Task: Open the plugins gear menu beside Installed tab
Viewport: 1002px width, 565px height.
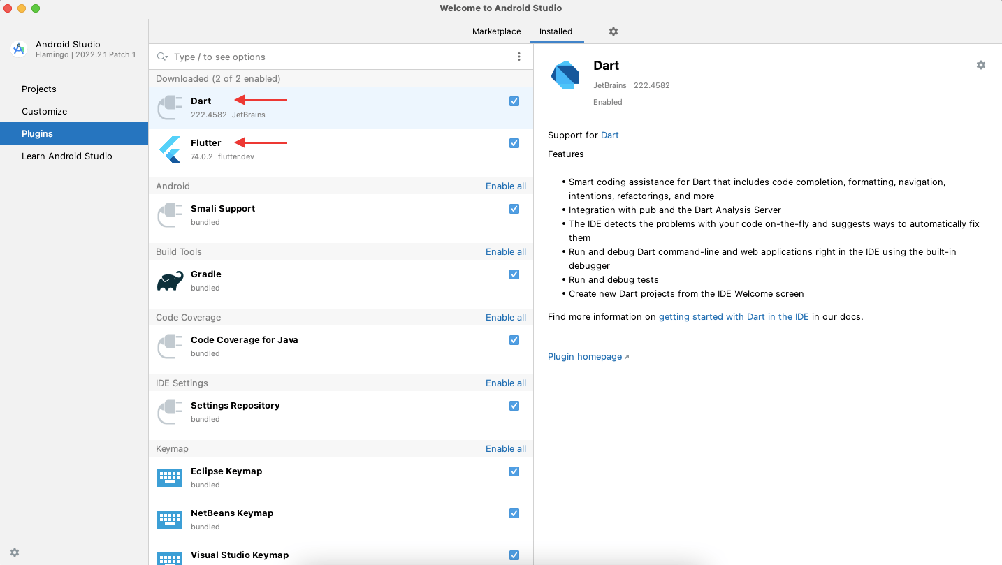Action: [613, 31]
